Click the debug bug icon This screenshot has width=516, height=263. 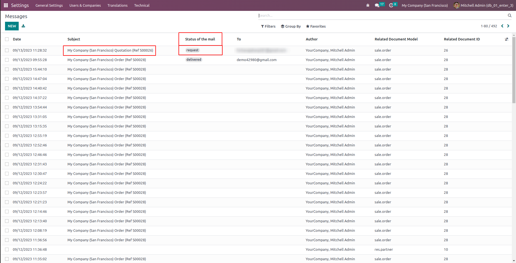pos(368,5)
